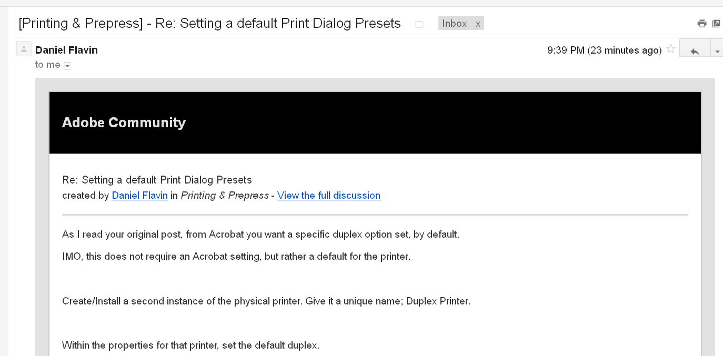Expand the "to me" recipient details arrow

click(67, 66)
